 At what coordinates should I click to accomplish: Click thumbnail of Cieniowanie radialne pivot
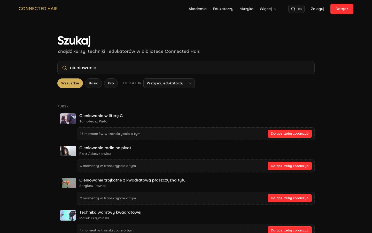click(68, 151)
